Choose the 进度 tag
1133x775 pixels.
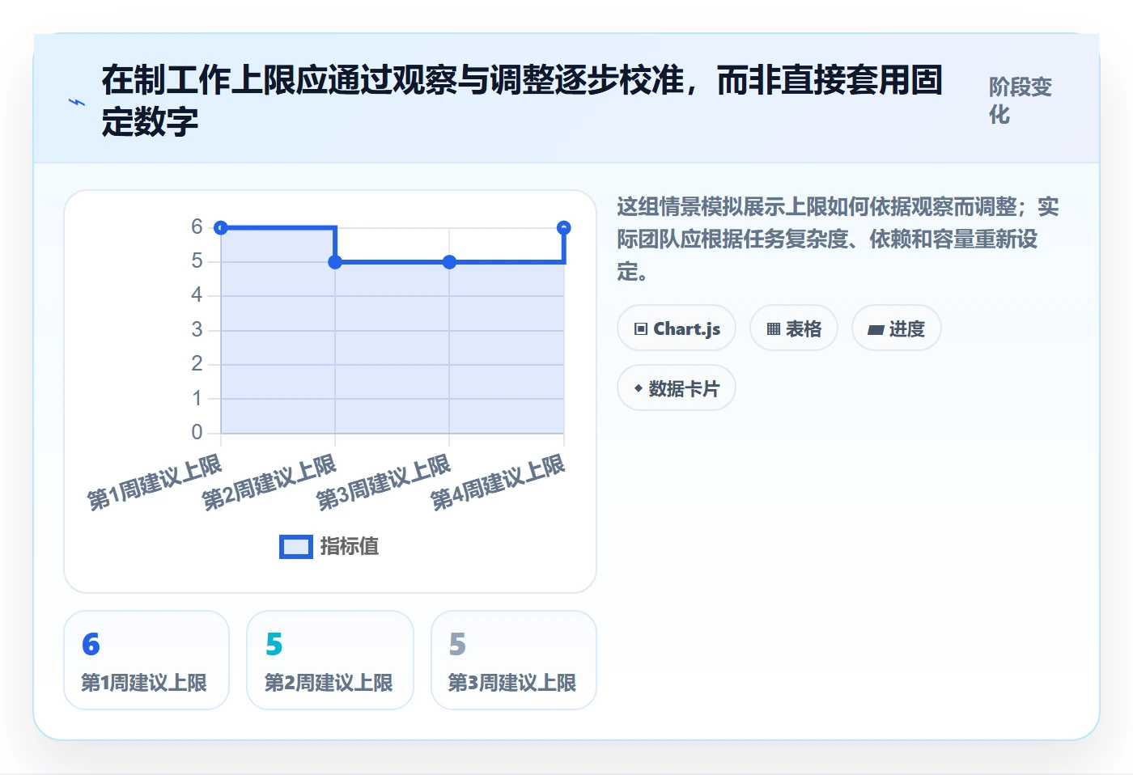pos(897,328)
